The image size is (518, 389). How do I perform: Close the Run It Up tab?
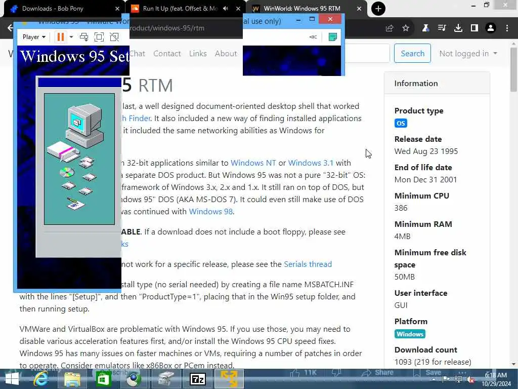click(238, 9)
